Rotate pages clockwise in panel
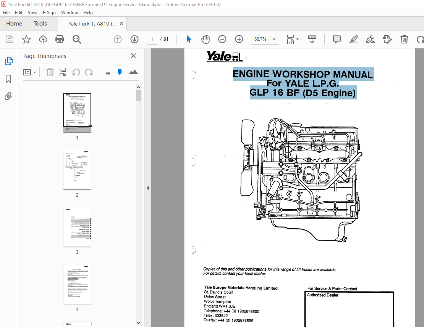This screenshot has width=424, height=327. pos(89,72)
